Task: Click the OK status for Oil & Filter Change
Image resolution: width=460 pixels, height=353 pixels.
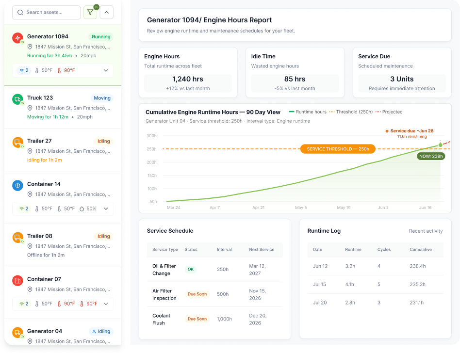Action: point(191,270)
